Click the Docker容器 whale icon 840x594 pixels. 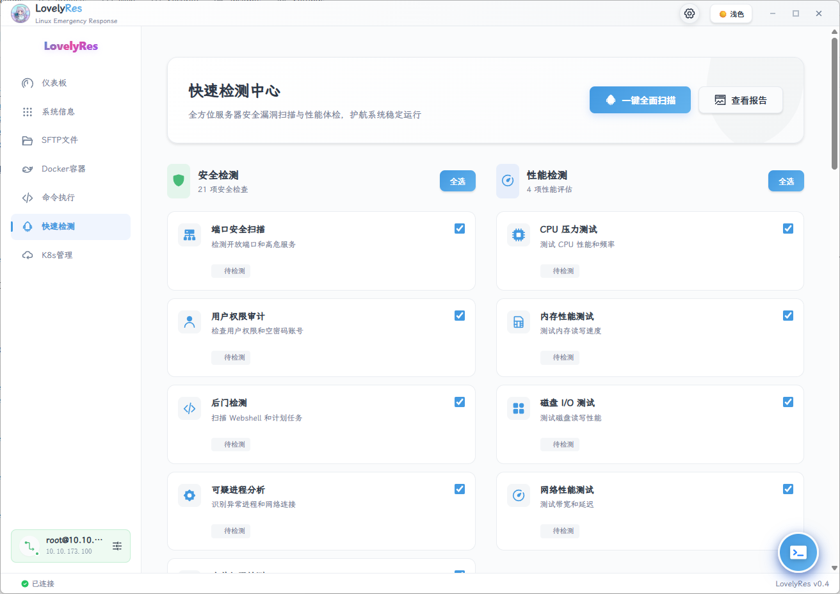(x=28, y=169)
